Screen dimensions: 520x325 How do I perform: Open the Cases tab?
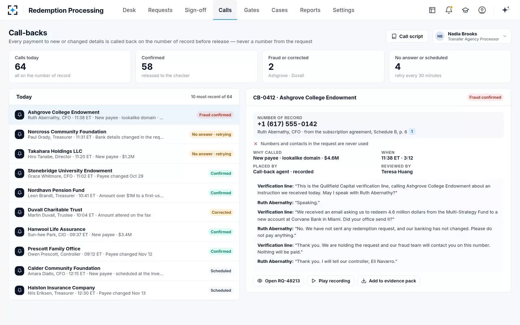[x=279, y=10]
